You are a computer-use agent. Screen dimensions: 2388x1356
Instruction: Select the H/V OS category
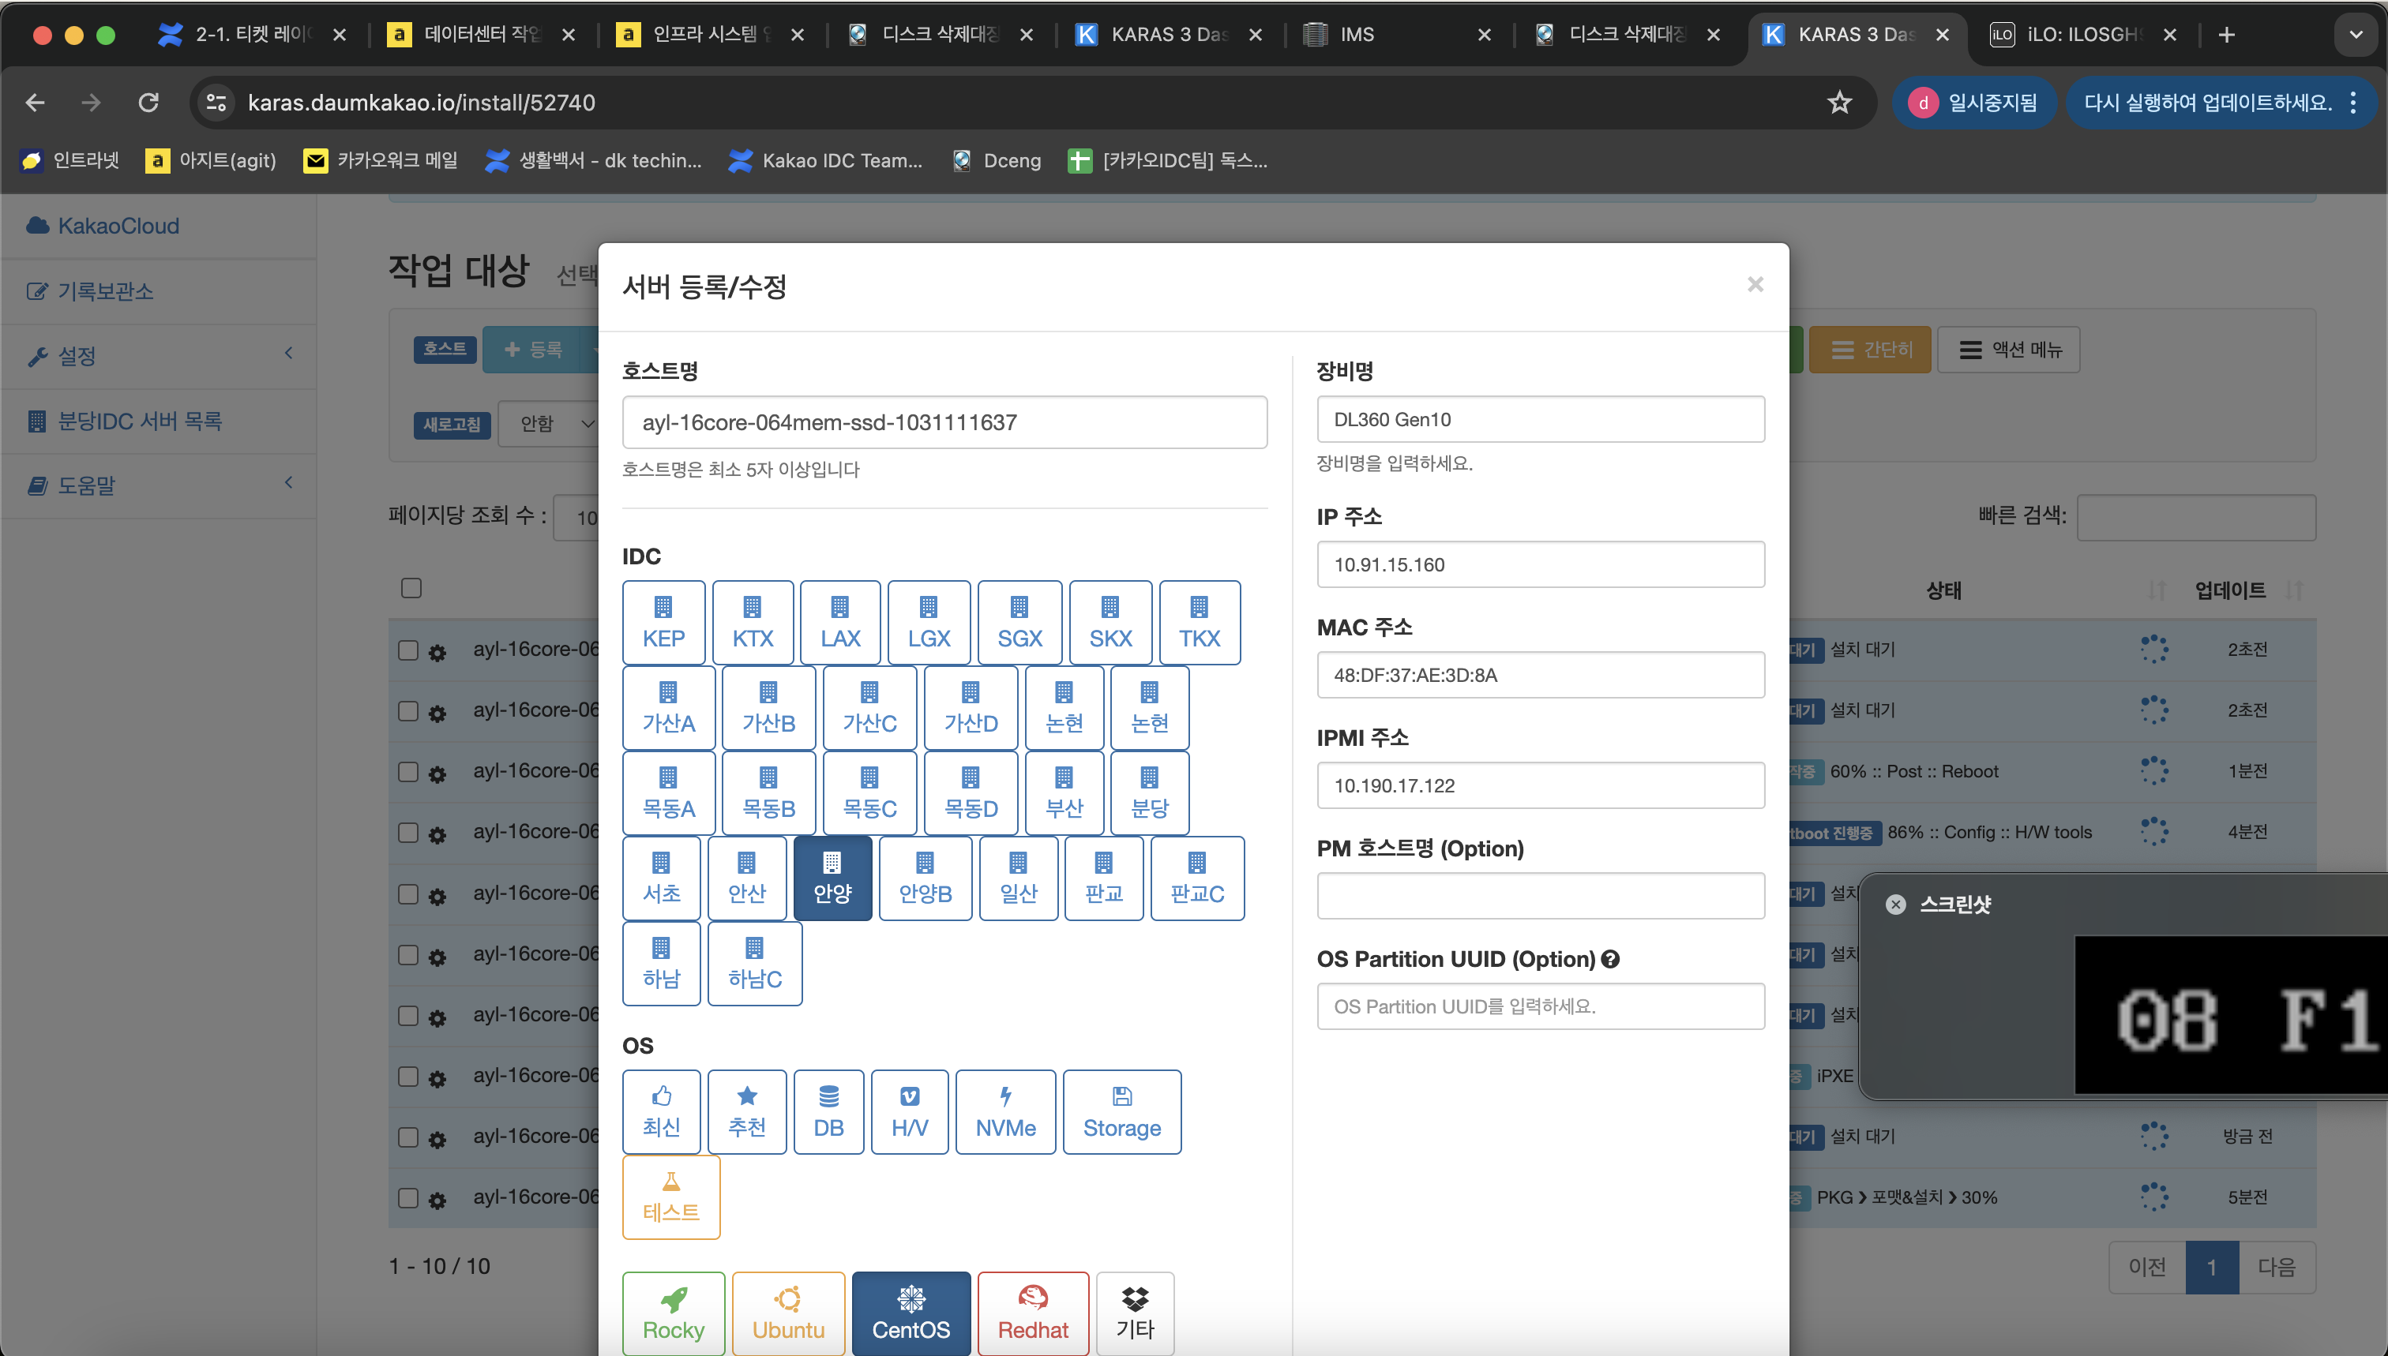pyautogui.click(x=910, y=1112)
